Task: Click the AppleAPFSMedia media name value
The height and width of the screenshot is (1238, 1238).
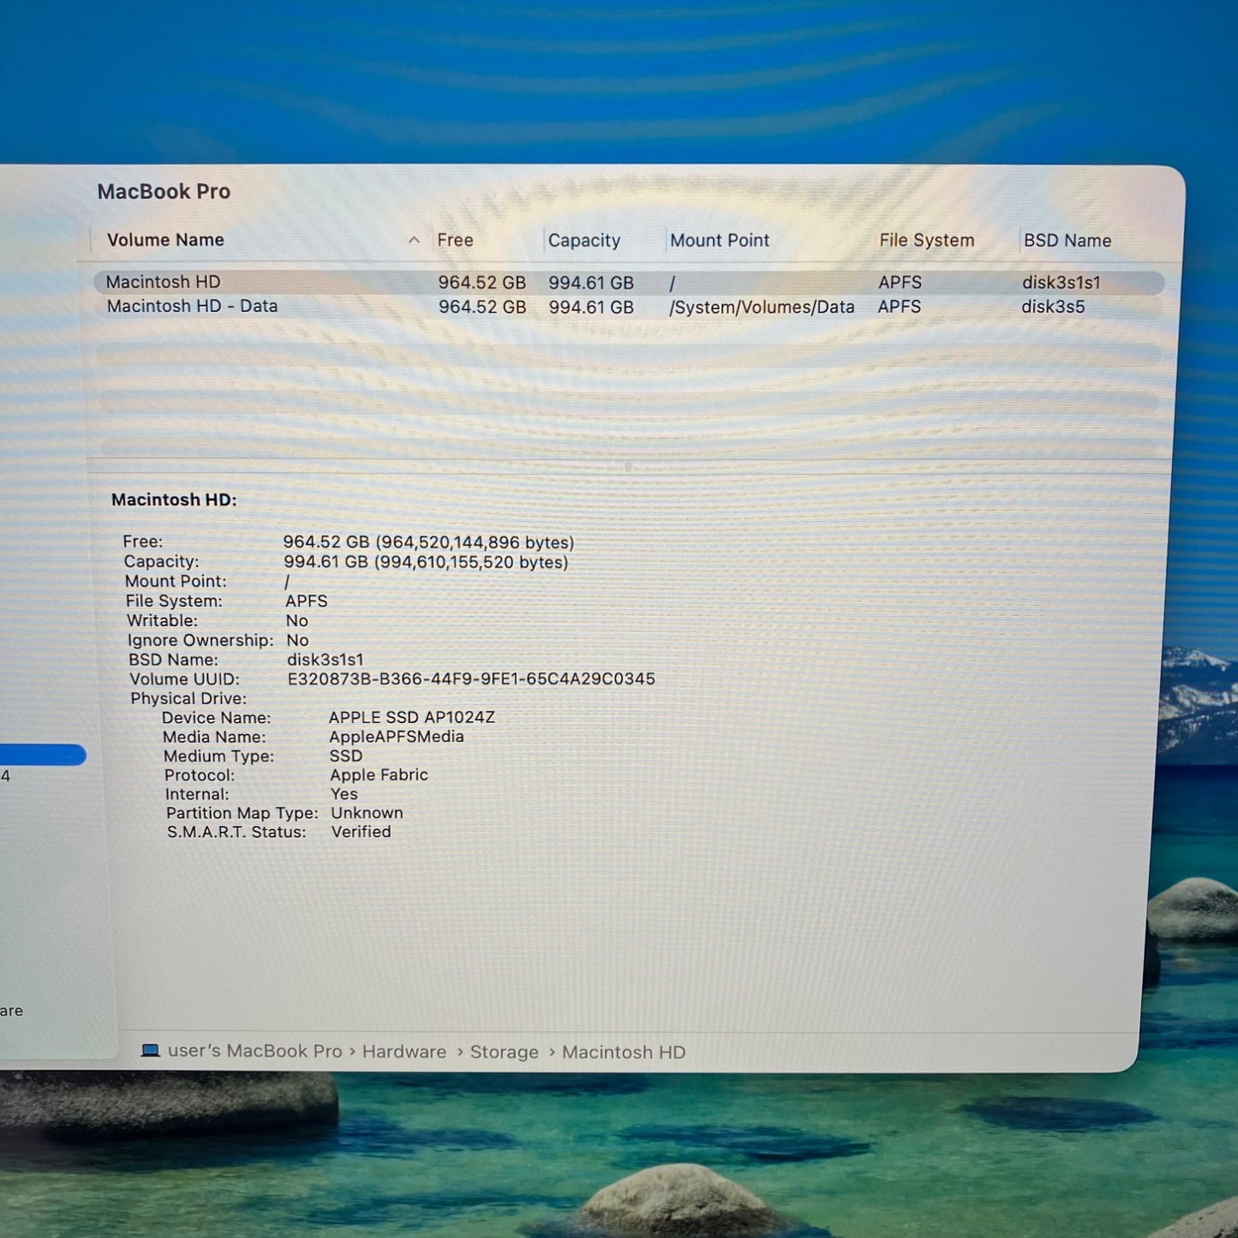Action: point(397,737)
